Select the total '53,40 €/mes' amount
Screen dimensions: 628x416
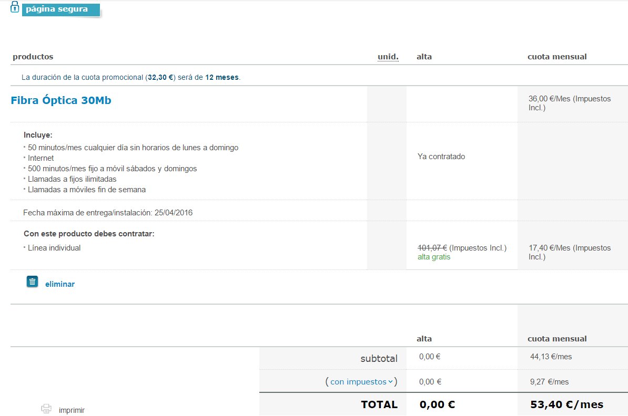(x=566, y=405)
